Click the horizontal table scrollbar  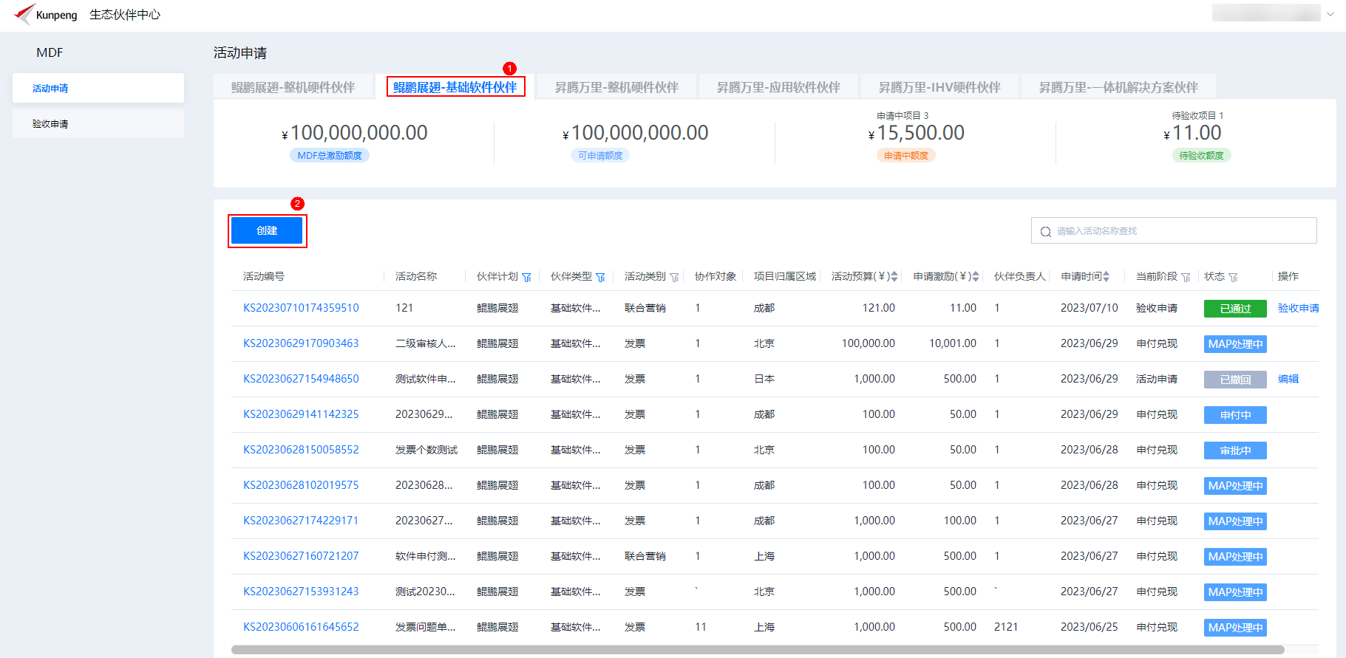pos(758,650)
